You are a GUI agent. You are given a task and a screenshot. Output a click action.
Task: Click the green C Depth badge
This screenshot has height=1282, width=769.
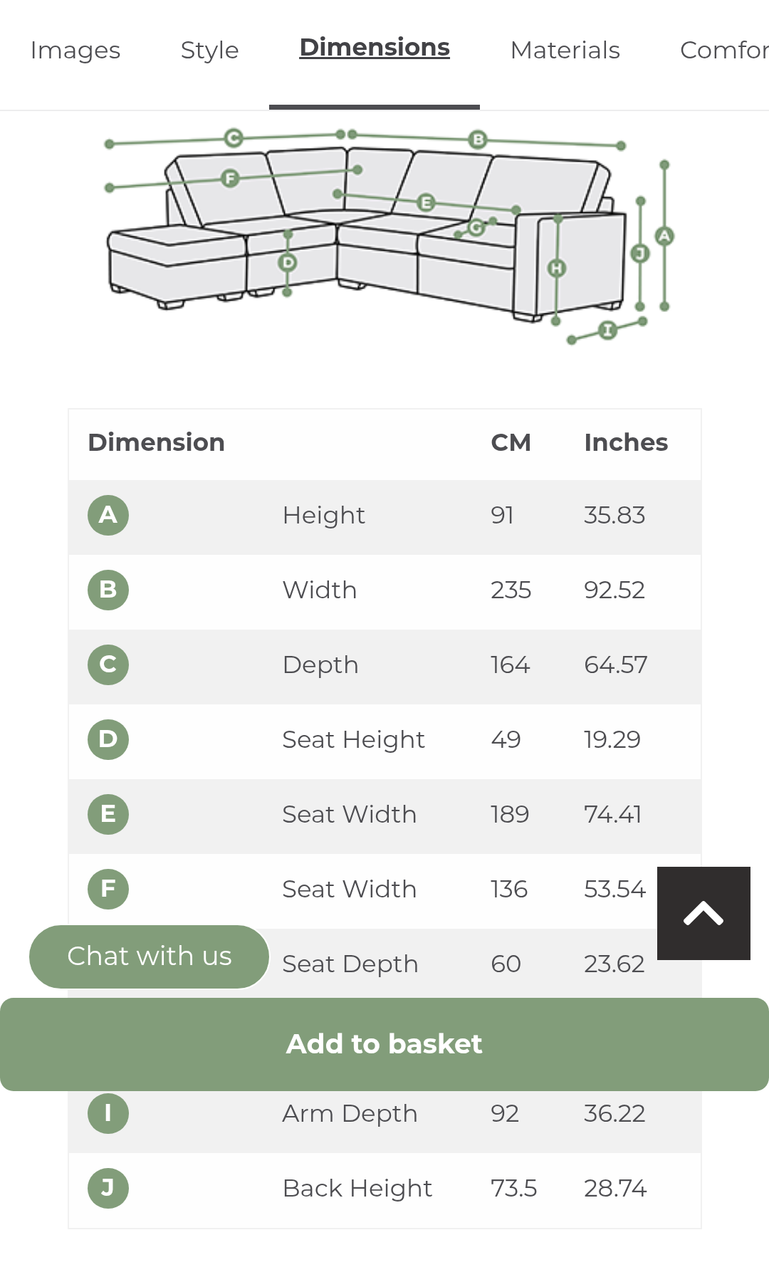tap(108, 665)
